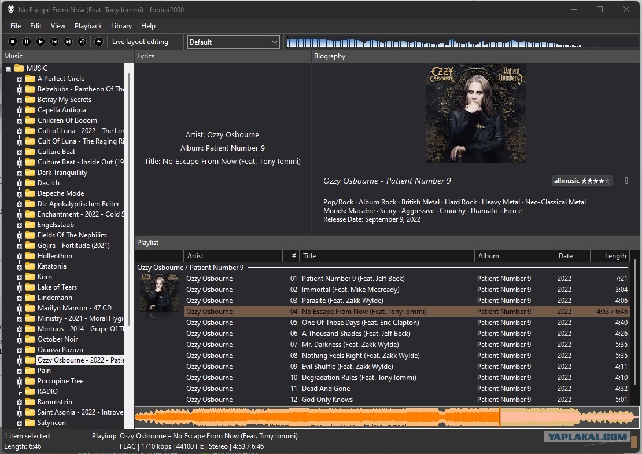Select track 01 Patient Number 9 (Feat. Jeff Beck)
The image size is (642, 454).
click(x=406, y=279)
